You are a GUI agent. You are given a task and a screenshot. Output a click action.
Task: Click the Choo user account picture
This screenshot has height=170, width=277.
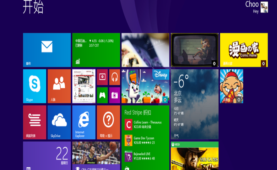(264, 7)
